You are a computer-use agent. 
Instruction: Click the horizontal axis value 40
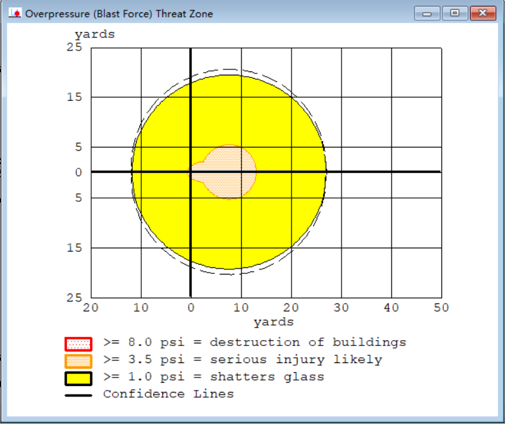[x=391, y=307]
